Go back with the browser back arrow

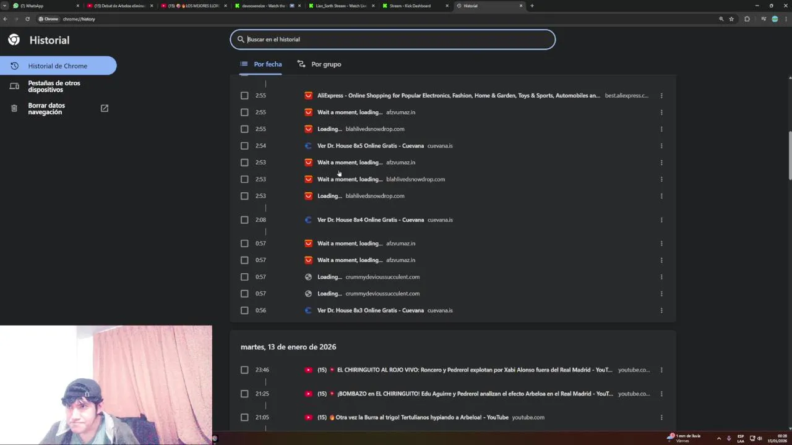5,19
